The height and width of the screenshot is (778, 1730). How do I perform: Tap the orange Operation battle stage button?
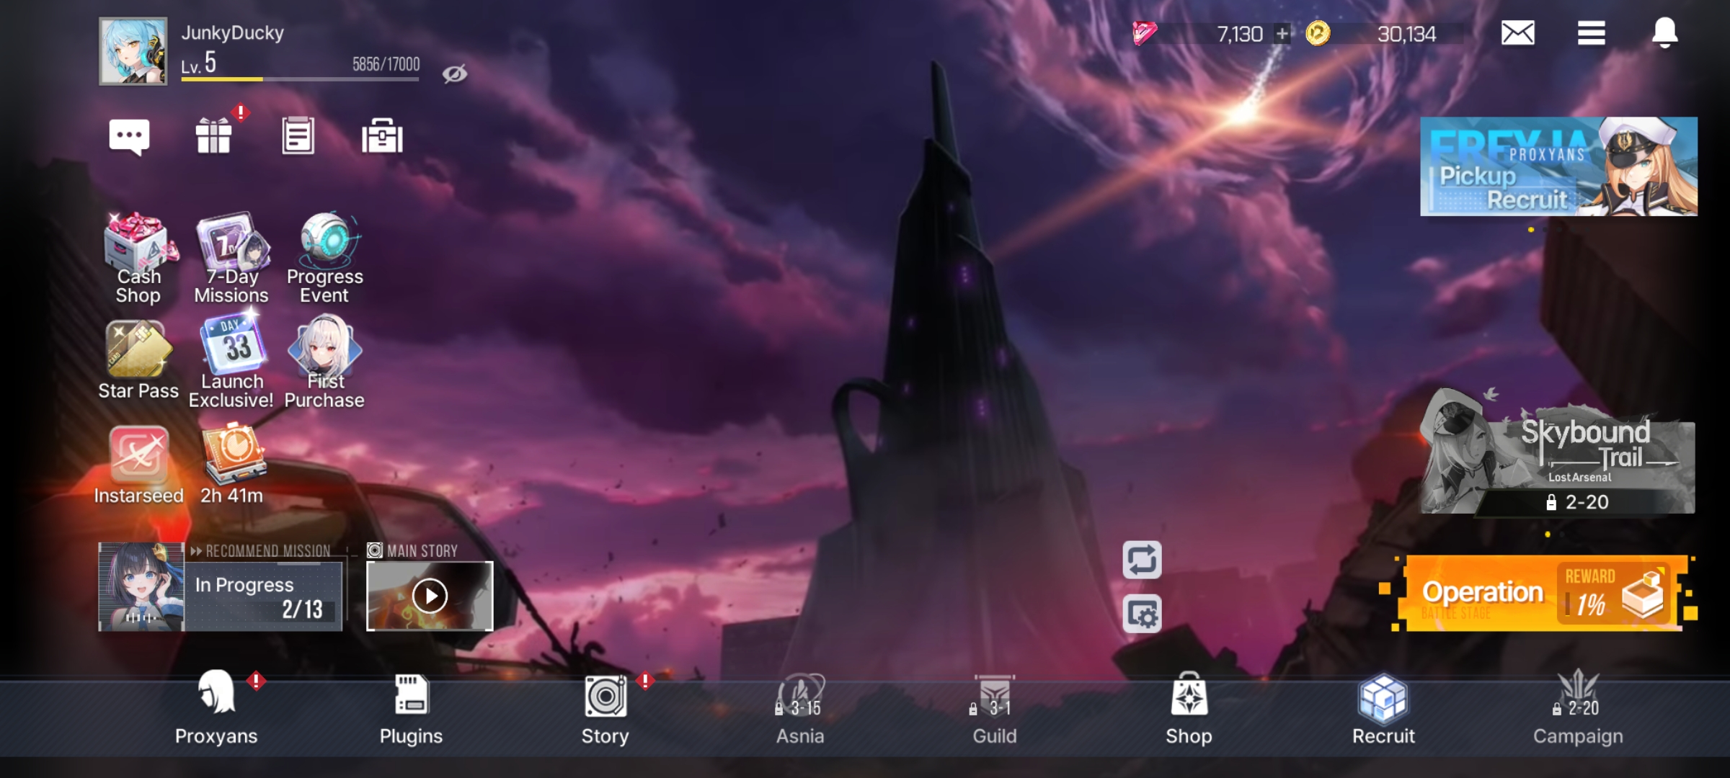1543,593
